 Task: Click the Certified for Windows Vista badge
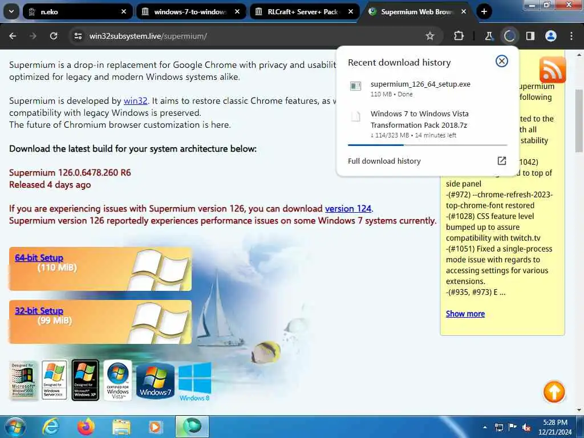117,380
